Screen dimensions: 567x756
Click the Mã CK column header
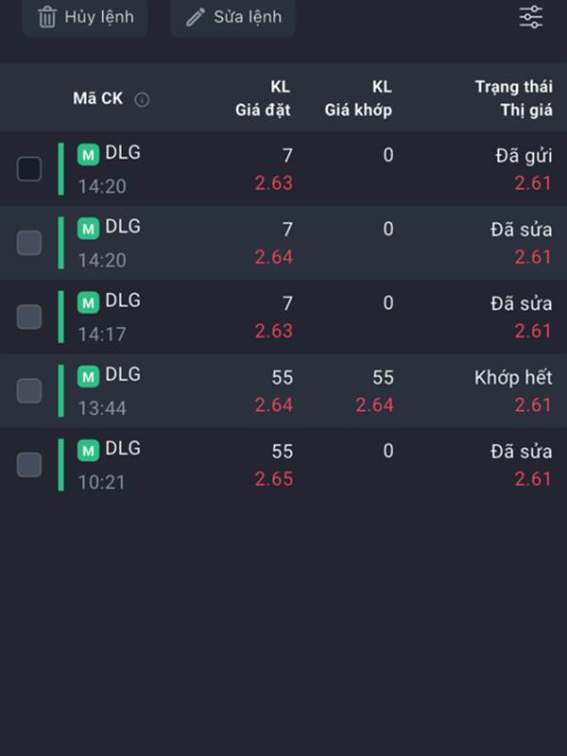click(98, 98)
